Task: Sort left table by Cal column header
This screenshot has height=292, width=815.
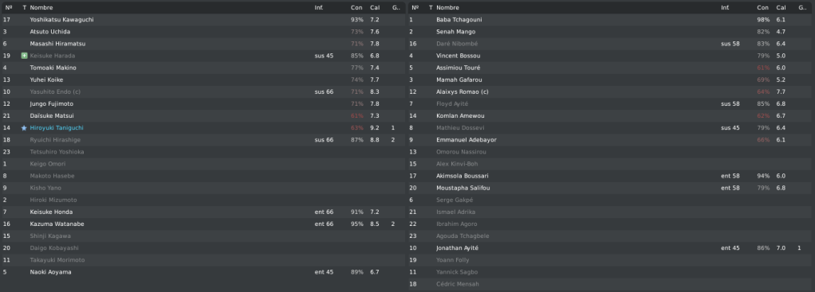Action: click(375, 8)
